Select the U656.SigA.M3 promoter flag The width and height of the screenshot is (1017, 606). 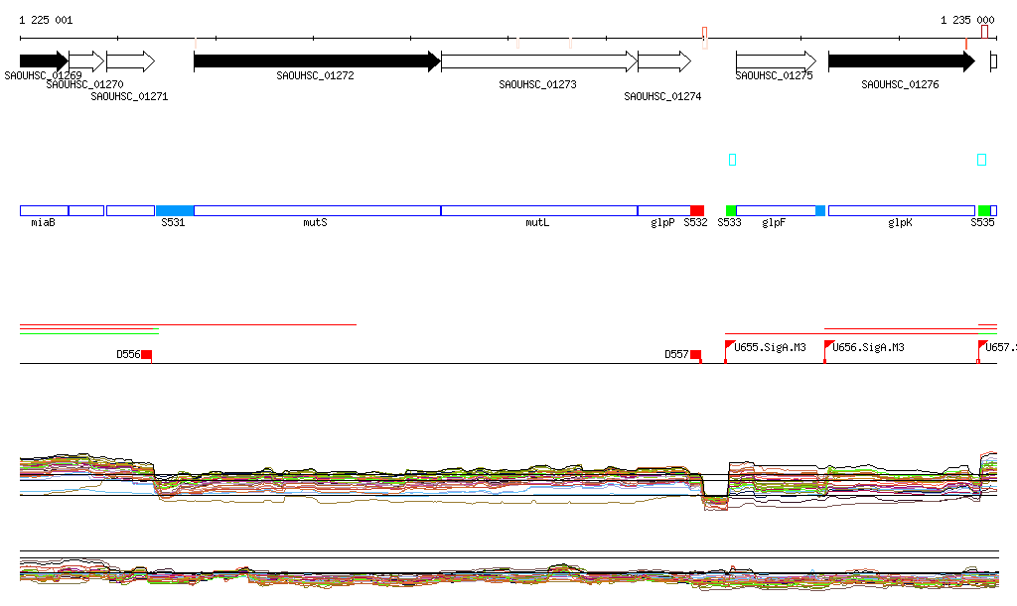point(829,345)
